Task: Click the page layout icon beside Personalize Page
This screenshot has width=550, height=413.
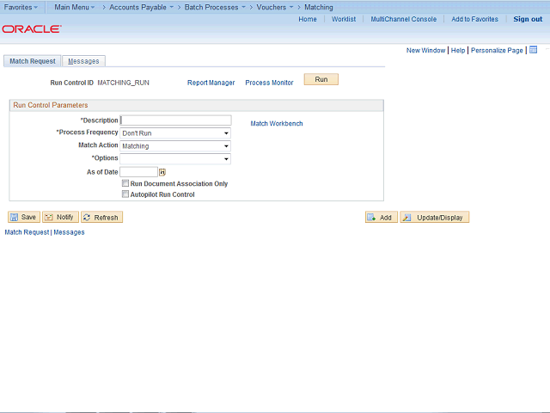Action: coord(533,50)
